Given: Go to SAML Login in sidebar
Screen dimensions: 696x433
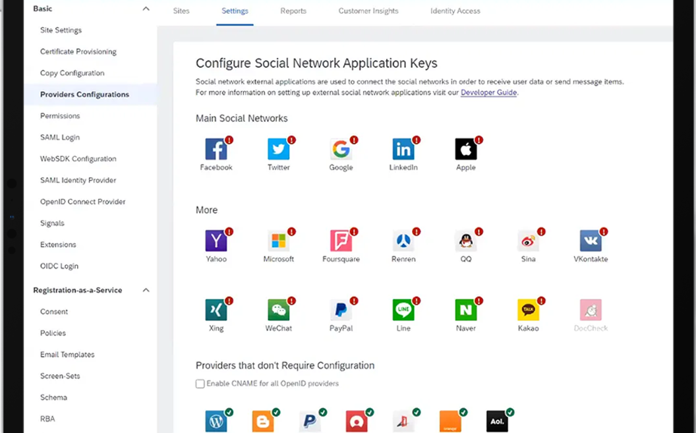Looking at the screenshot, I should pyautogui.click(x=60, y=137).
